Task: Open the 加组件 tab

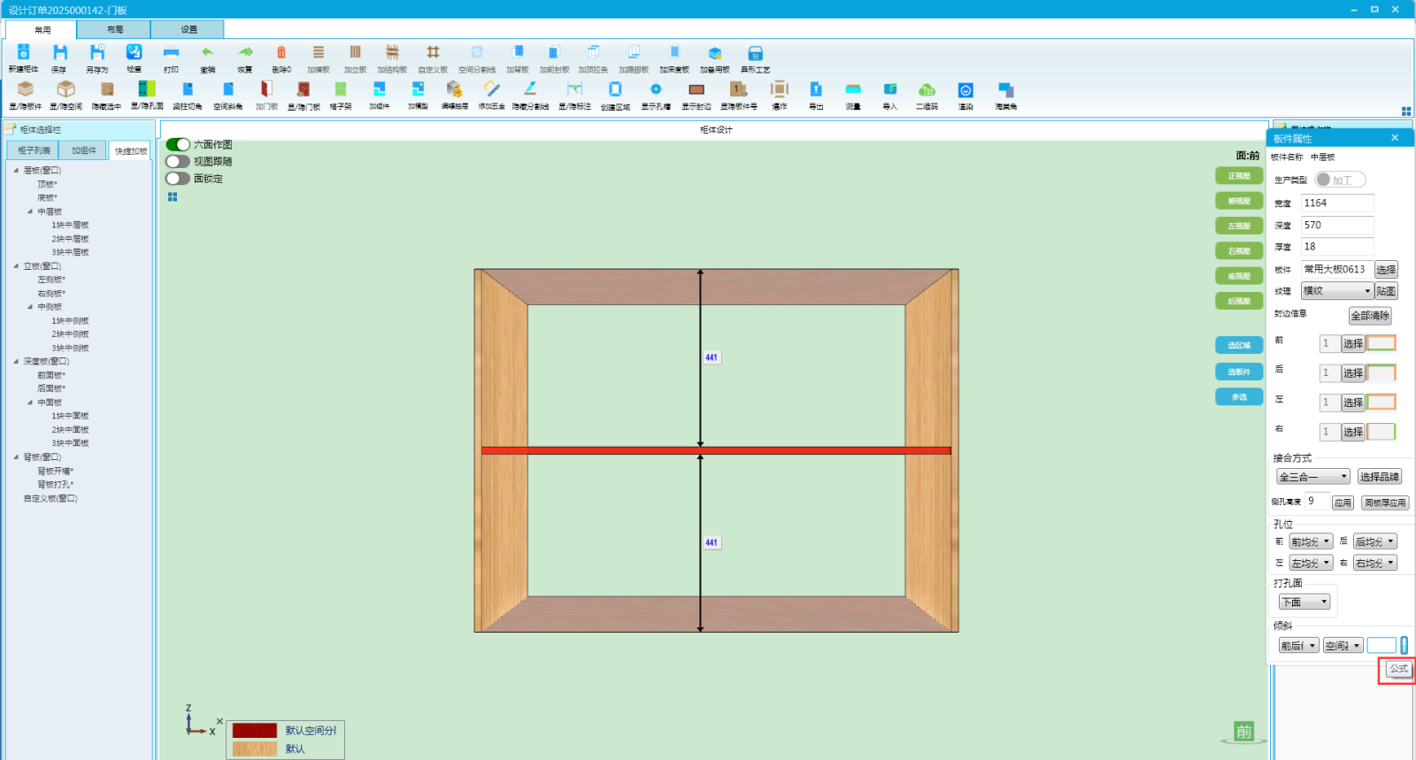Action: 84,150
